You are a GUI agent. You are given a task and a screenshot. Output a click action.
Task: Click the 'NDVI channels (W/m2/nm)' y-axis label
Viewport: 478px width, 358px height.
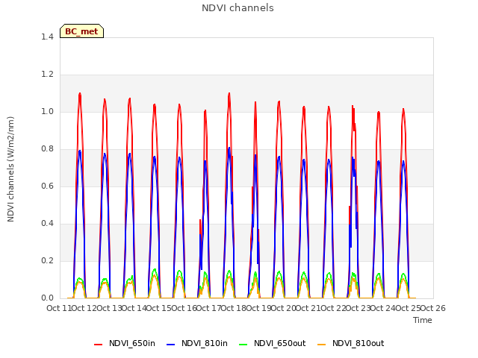[x=10, y=169]
